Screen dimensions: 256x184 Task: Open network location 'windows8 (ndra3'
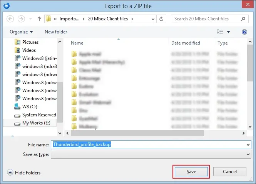[39, 66]
